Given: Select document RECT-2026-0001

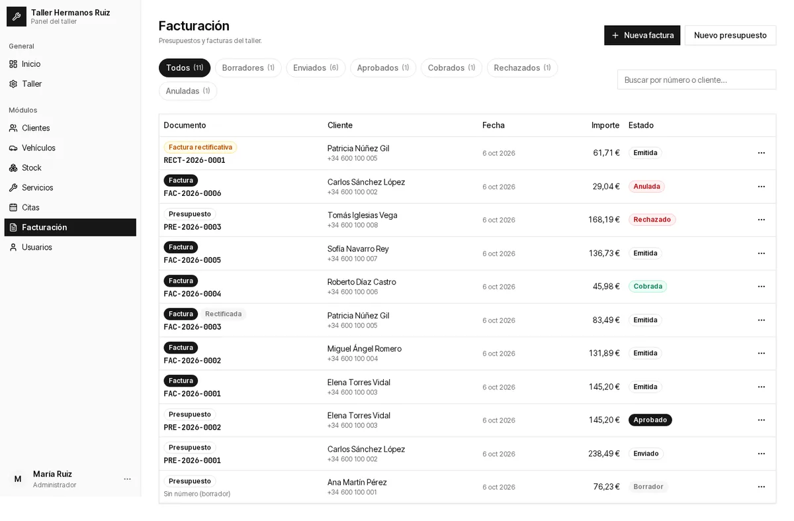Looking at the screenshot, I should click(x=195, y=160).
